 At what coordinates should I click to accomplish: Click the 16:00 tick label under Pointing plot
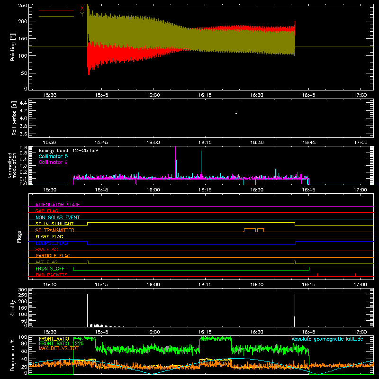153,95
